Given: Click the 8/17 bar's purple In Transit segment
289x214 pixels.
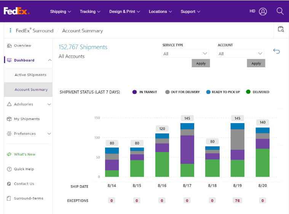Looking at the screenshot, I should [187, 150].
